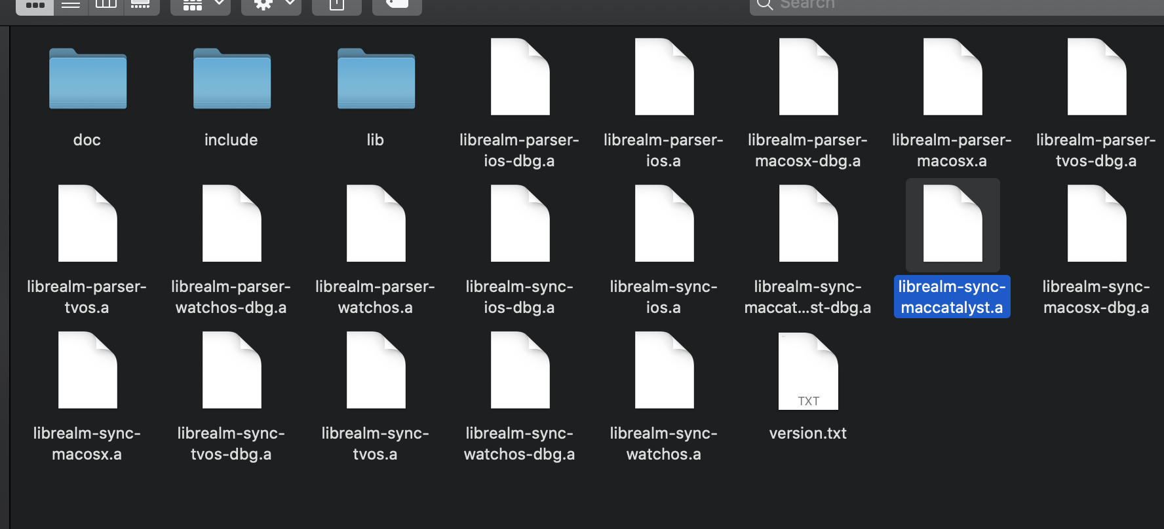1164x529 pixels.
Task: Select librealm-parser-watchos-dbg.a file
Action: click(231, 223)
